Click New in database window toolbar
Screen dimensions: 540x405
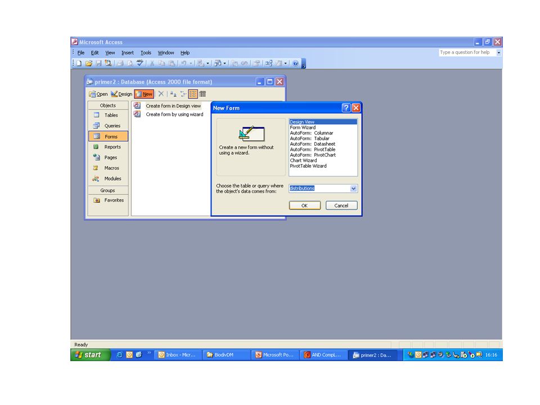click(x=144, y=94)
